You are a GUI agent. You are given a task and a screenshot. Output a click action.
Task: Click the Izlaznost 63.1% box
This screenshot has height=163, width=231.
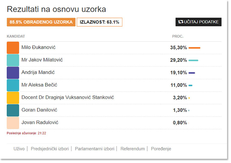pos(99,22)
